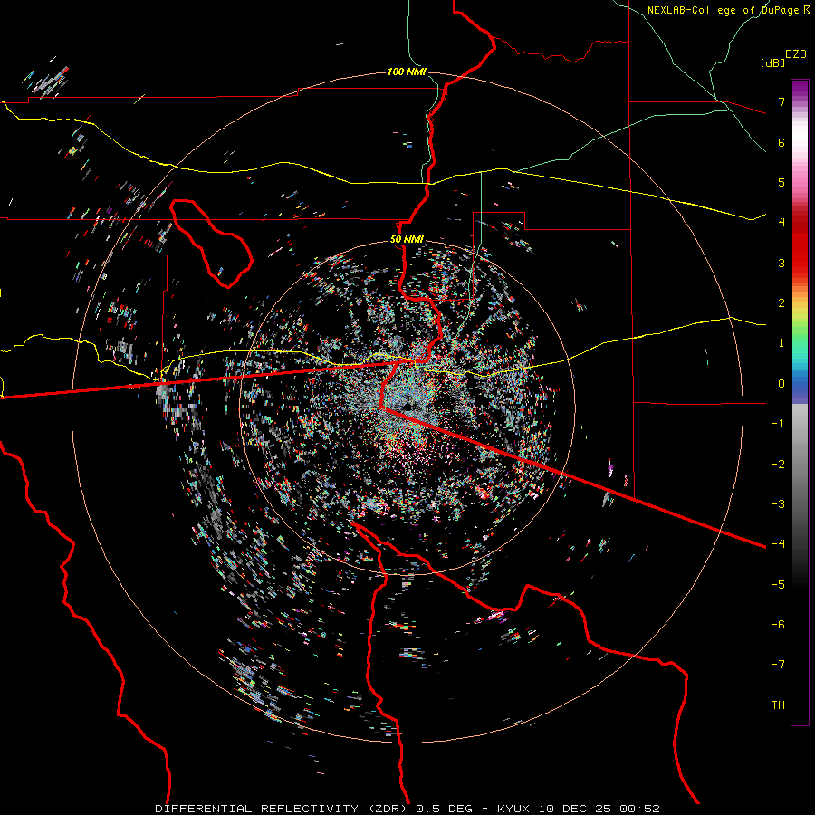Click the 3 value on the color scale
This screenshot has height=815, width=815.
781,263
